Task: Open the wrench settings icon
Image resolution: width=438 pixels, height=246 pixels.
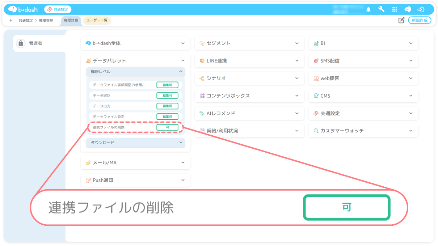Action: (x=381, y=9)
